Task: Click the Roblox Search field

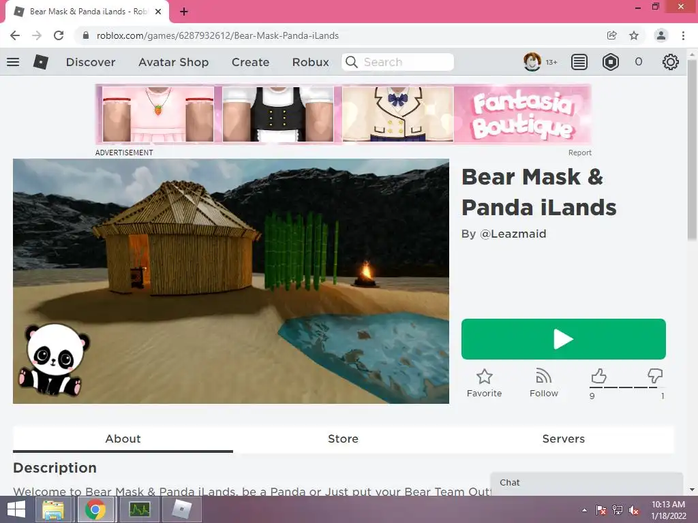Action: 398,62
